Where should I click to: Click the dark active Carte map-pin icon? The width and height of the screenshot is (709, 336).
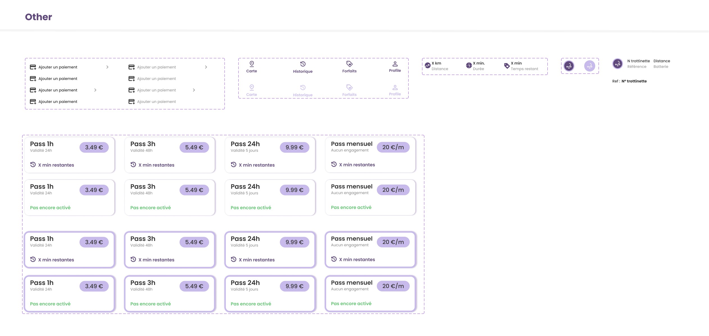click(x=252, y=64)
